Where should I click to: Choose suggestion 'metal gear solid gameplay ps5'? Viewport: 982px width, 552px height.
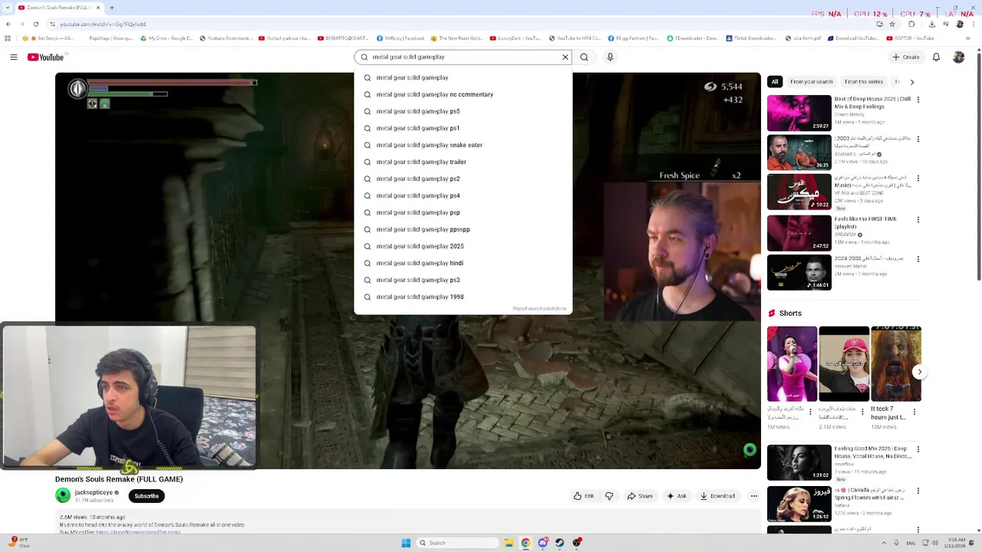tap(463, 111)
